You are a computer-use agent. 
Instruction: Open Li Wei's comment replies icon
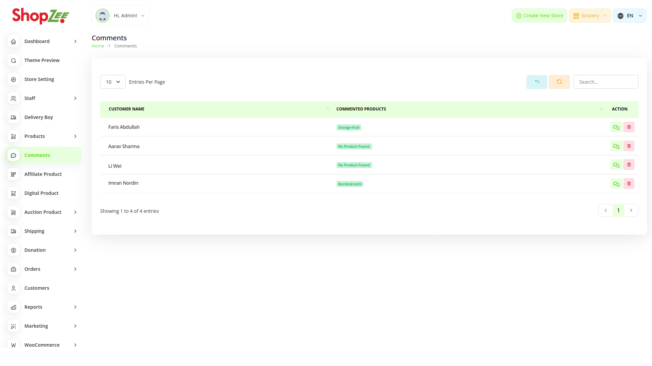pyautogui.click(x=616, y=165)
